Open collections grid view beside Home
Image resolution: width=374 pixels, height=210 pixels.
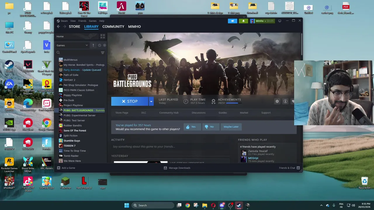coord(103,36)
